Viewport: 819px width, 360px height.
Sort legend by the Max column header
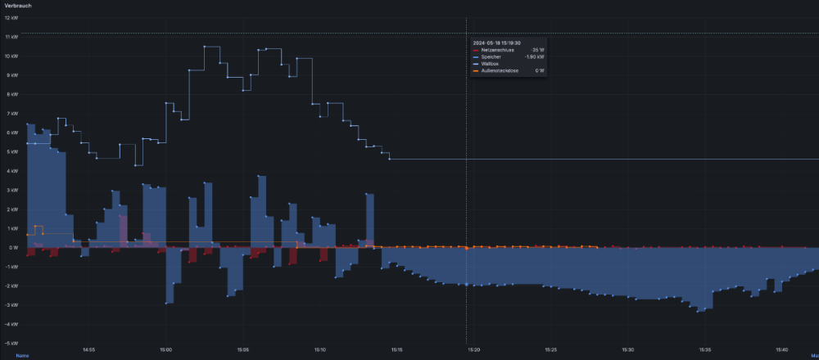813,356
